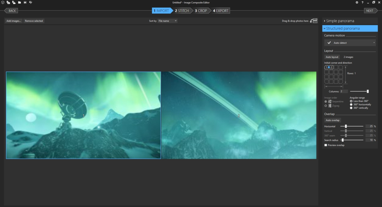Click the BACK navigation button
The height and width of the screenshot is (207, 382).
coord(11,11)
